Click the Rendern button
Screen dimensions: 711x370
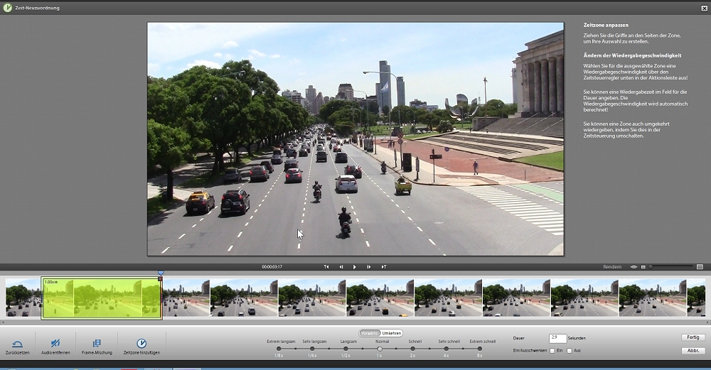612,267
